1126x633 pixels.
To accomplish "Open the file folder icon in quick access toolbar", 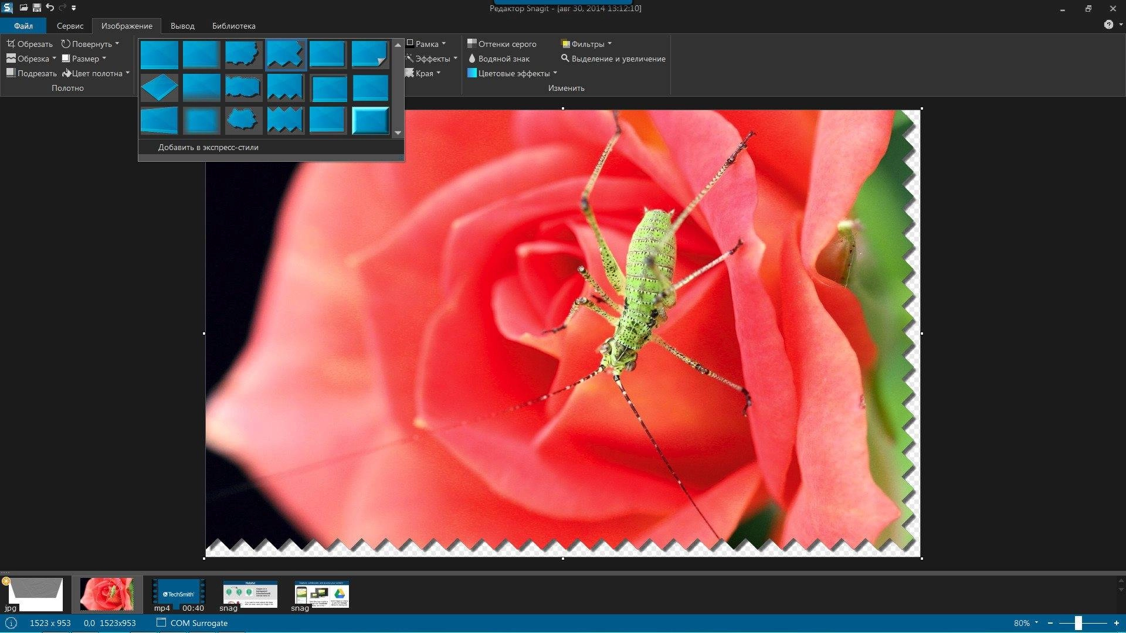I will [23, 8].
